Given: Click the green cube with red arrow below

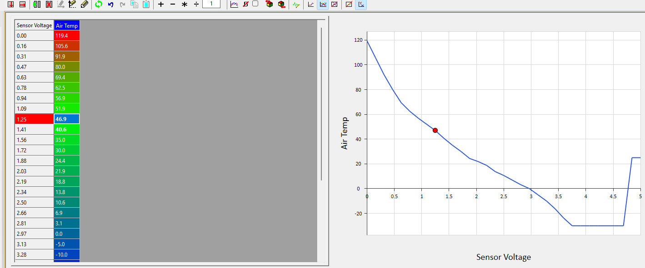Looking at the screenshot, I should pyautogui.click(x=281, y=5).
